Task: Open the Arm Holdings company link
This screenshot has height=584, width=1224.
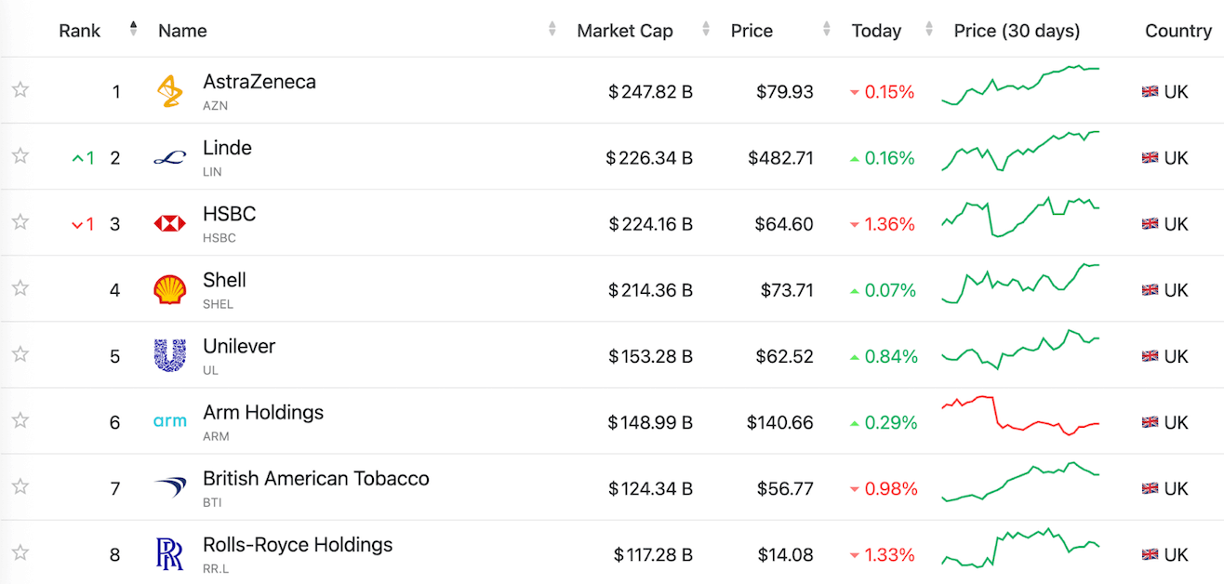Action: click(263, 412)
